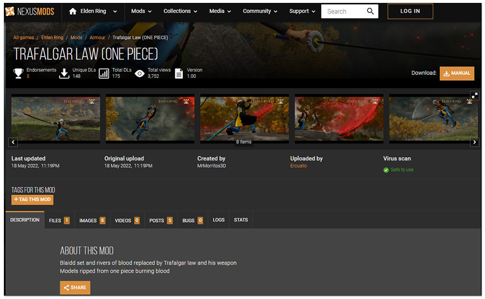Switch to the POSTS tab
Image resolution: width=485 pixels, height=299 pixels.
click(x=161, y=220)
